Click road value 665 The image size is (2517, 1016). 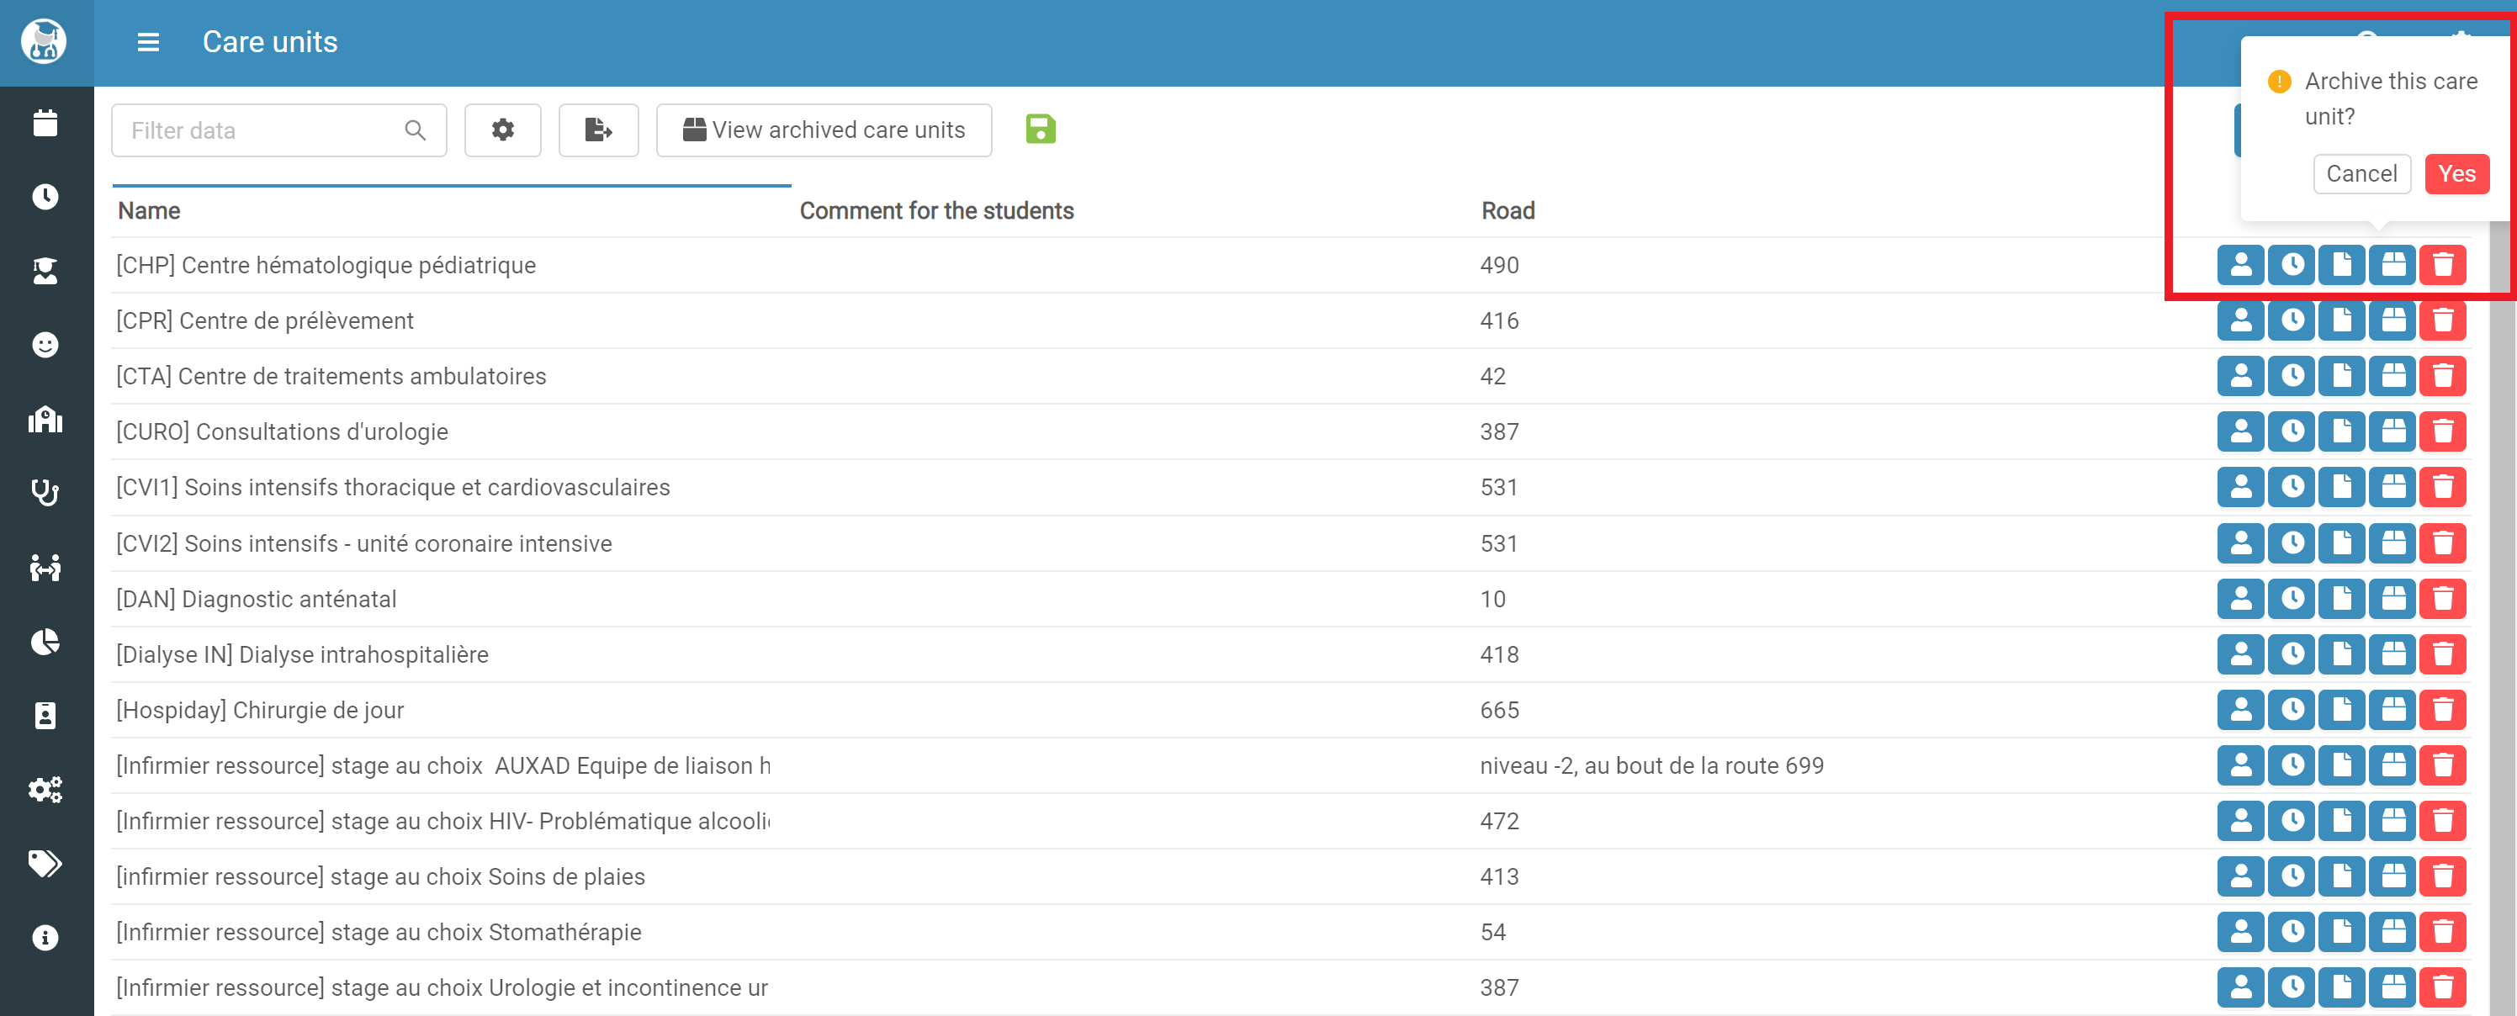tap(1499, 712)
